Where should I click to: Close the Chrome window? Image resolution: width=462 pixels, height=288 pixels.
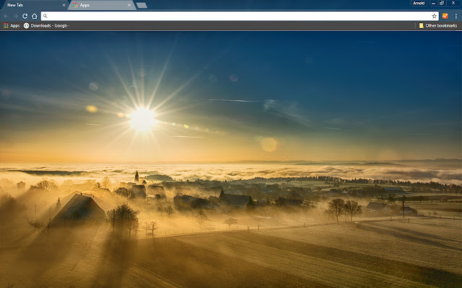pos(453,3)
